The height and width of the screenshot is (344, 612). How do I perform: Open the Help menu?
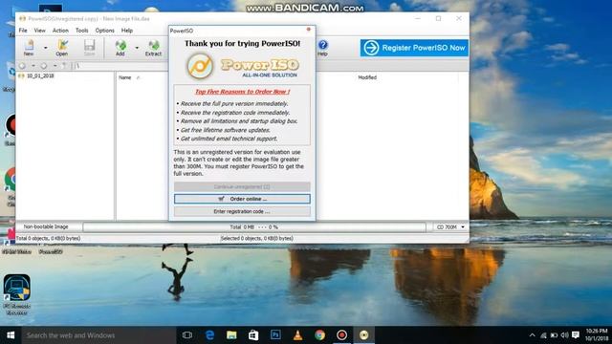coord(127,31)
